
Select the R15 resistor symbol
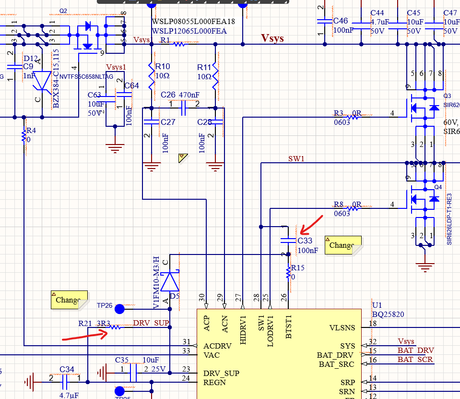[x=288, y=273]
